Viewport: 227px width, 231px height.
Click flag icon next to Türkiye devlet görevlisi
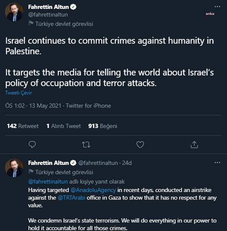coord(31,23)
